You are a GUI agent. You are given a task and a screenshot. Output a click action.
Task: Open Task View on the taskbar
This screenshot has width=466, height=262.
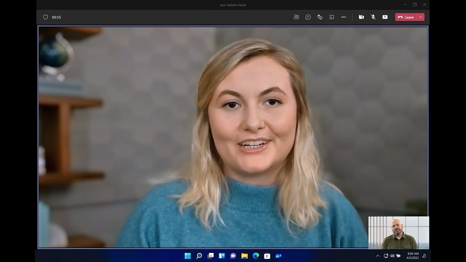[210, 256]
